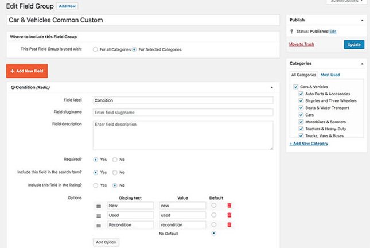Viewport: 370px width, 248px height.
Task: Focus the Field slug/name input
Action: [183, 113]
